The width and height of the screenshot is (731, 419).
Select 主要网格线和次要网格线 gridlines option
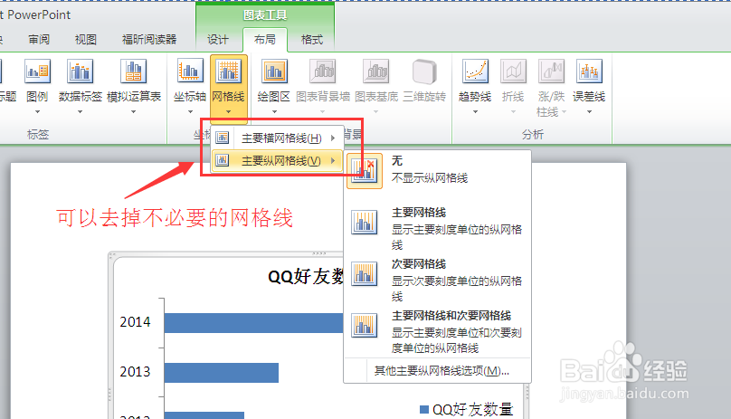437,331
